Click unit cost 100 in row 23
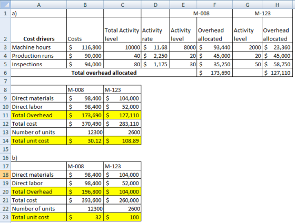The image size is (295, 223). (122, 217)
